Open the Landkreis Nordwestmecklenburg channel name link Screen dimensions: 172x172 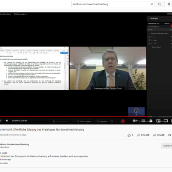point(15,144)
